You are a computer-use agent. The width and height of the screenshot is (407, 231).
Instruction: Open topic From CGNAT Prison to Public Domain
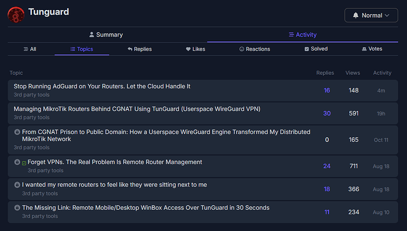click(x=166, y=136)
